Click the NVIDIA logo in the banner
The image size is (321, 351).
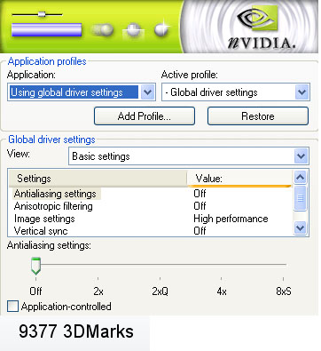262,28
